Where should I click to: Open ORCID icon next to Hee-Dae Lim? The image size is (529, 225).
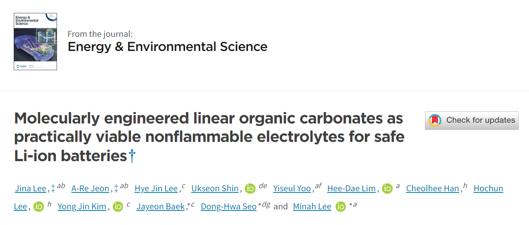tap(388, 189)
